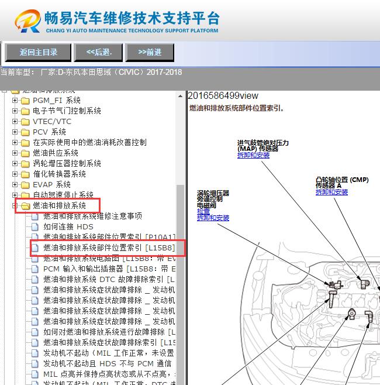This screenshot has height=385, width=380.
Task: Click document icon for PCM 输入和输出插接器
Action: coord(35,269)
